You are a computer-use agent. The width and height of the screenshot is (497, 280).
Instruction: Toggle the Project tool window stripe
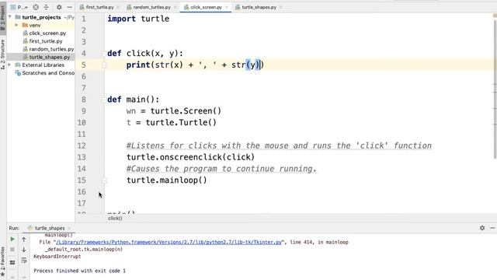pos(3,19)
